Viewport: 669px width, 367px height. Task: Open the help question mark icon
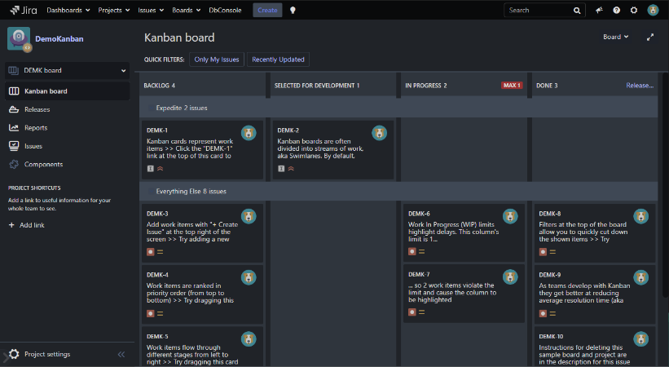pos(617,11)
